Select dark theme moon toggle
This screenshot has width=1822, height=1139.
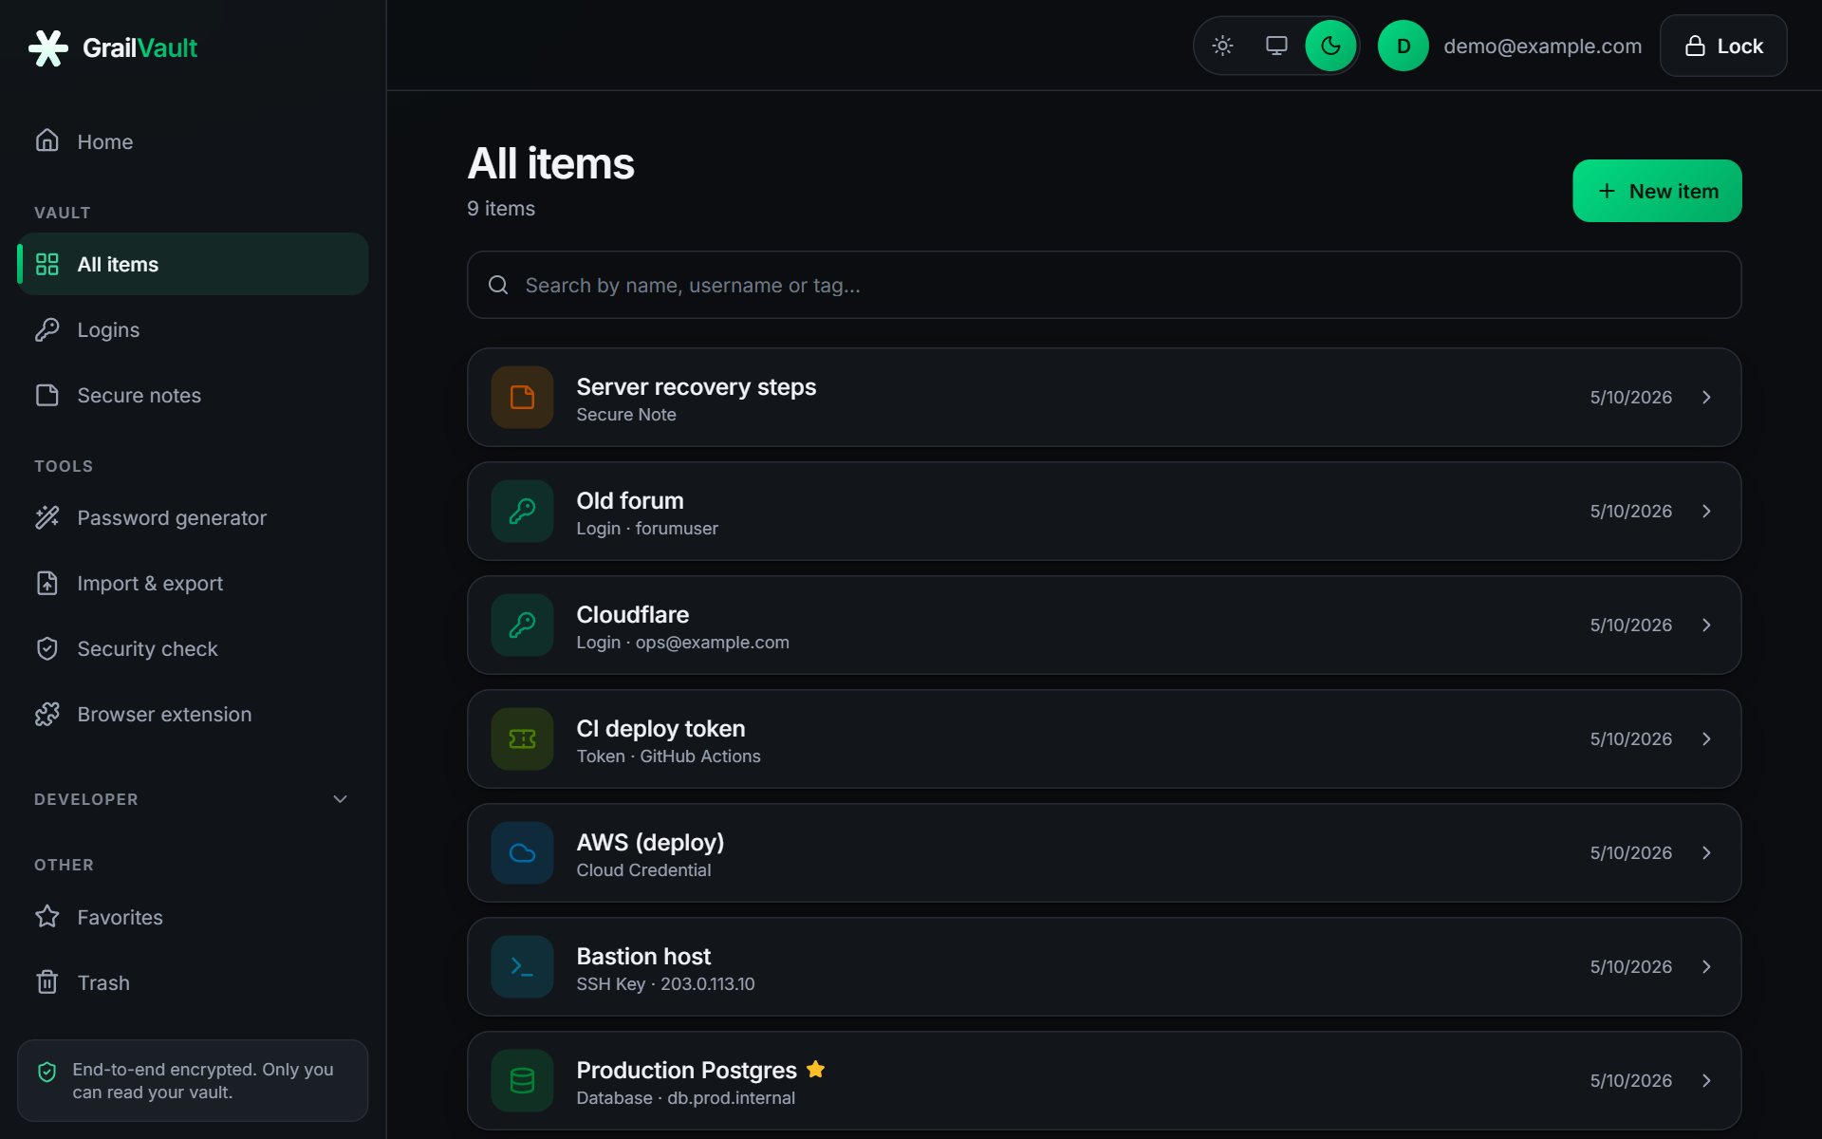point(1330,46)
